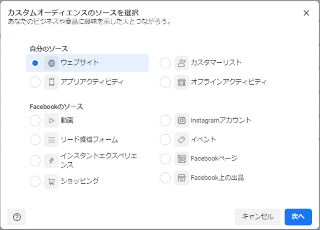
Task: Choose the Instagramアカウント label text
Action: click(x=221, y=120)
